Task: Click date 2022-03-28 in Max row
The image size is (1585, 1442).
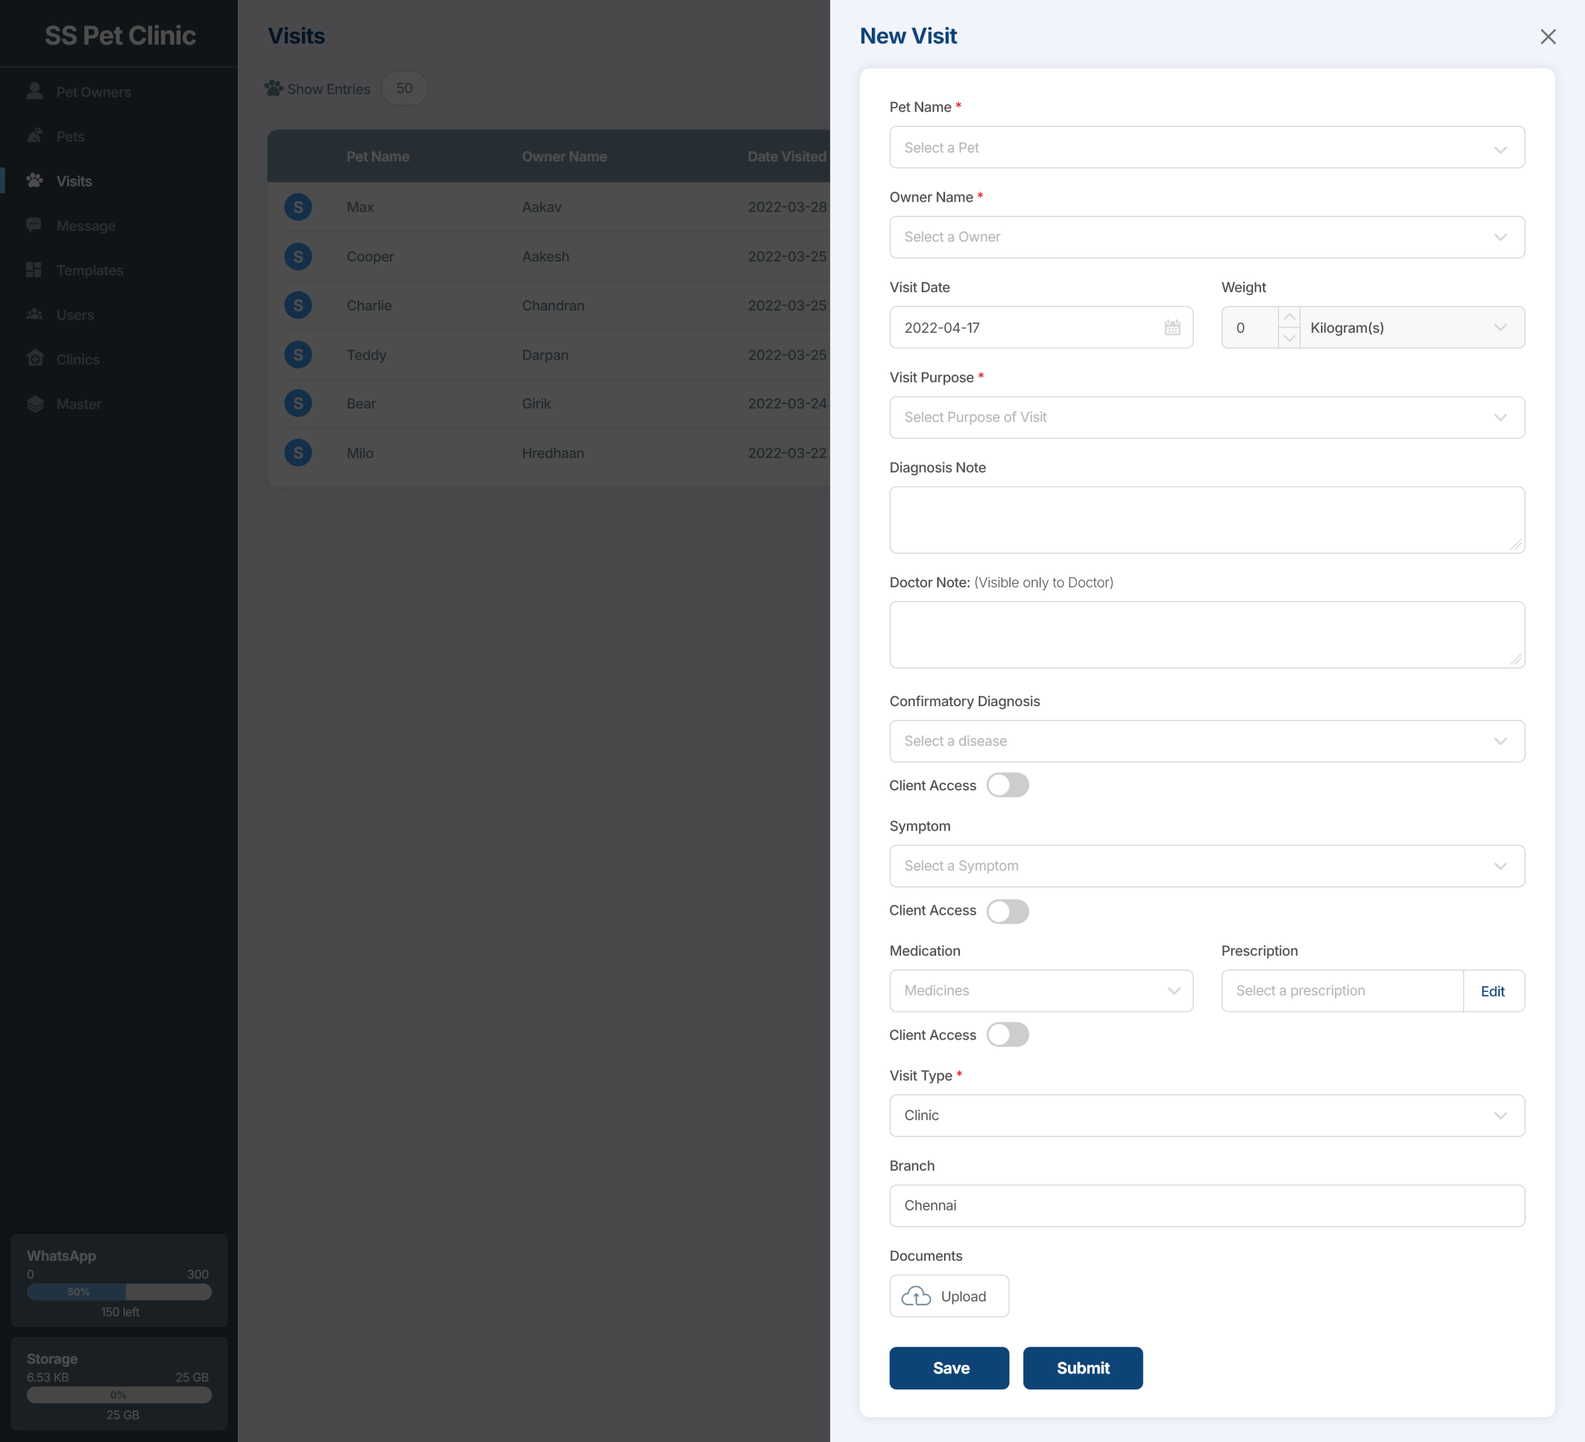Action: tap(787, 207)
